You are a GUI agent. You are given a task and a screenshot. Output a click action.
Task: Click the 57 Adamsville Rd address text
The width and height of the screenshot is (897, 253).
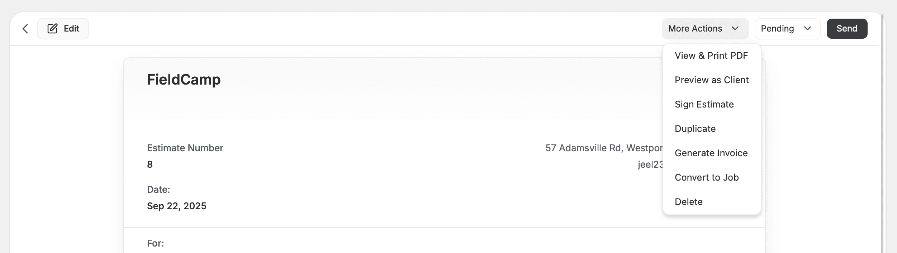(603, 148)
